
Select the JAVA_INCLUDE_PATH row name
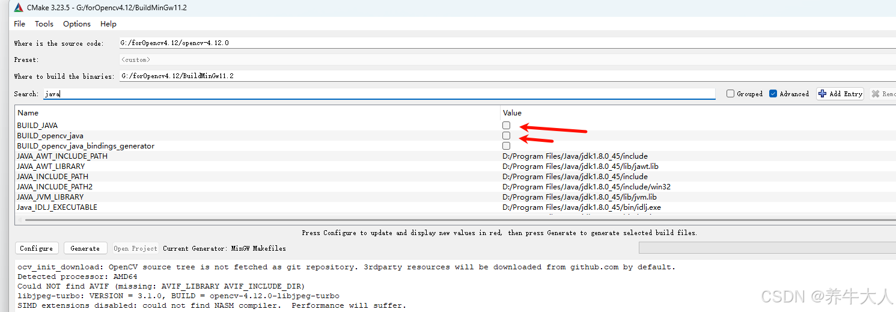(x=52, y=177)
